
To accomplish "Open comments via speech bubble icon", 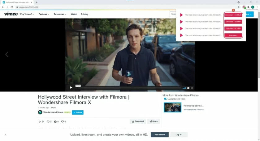I will pyautogui.click(x=62, y=121).
